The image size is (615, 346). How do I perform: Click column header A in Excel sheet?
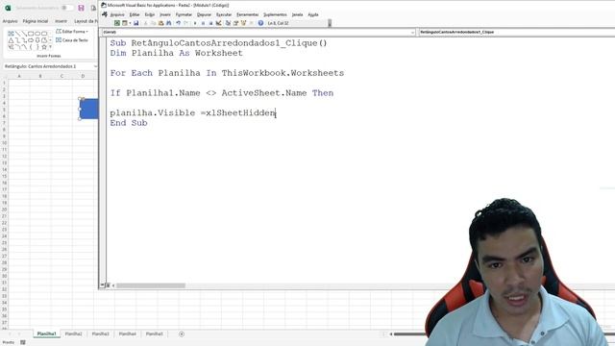[x=19, y=76]
